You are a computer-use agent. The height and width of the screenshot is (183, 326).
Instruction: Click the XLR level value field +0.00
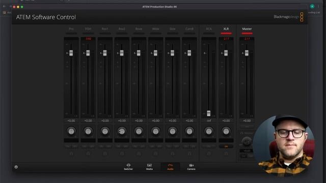coord(226,120)
